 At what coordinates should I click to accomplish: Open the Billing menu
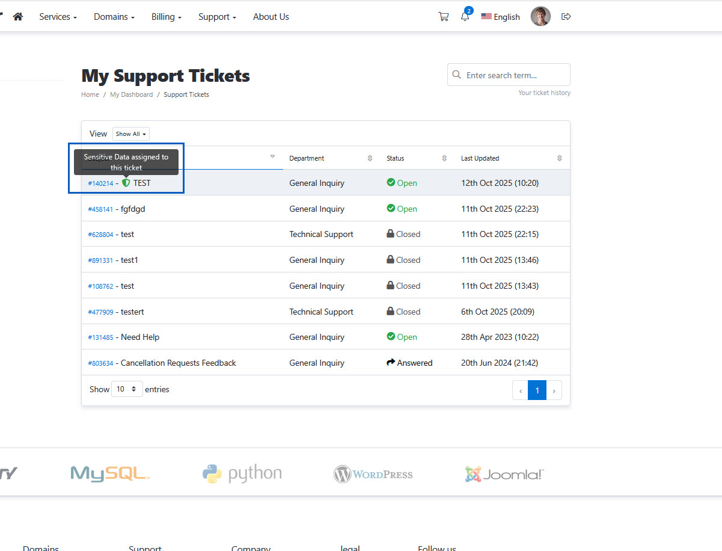click(166, 17)
